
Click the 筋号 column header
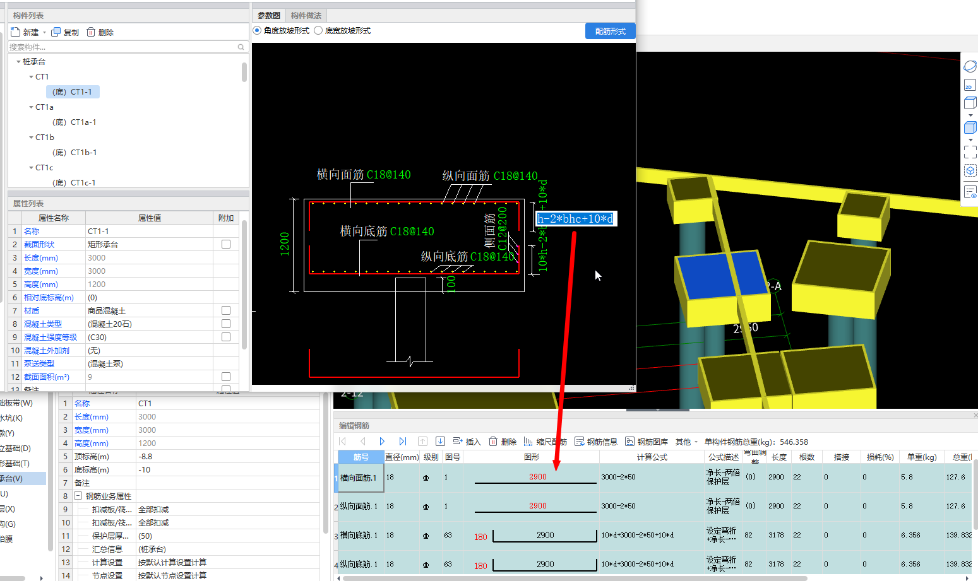pyautogui.click(x=361, y=457)
